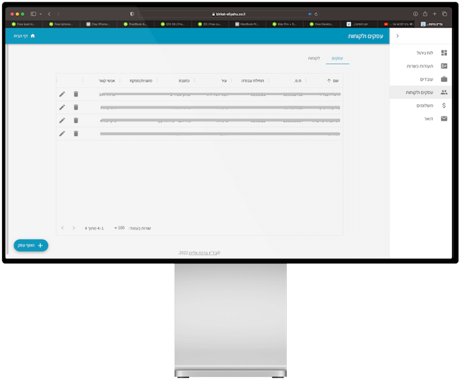The height and width of the screenshot is (381, 460).
Task: Select the עסקים tab
Action: click(337, 58)
